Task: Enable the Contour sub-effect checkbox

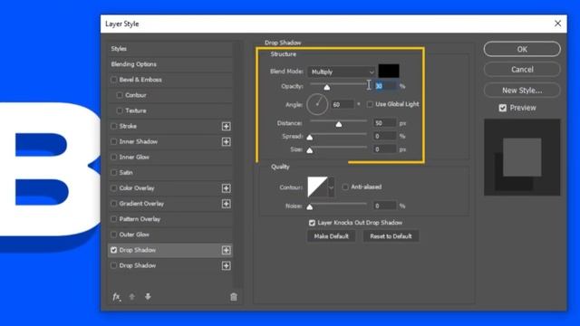Action: point(120,95)
